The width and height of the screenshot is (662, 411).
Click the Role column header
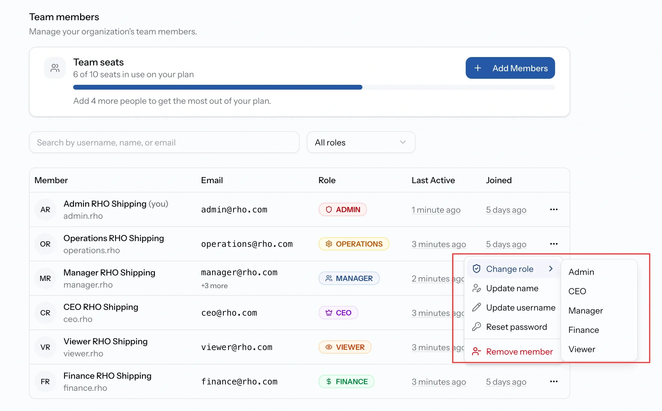pyautogui.click(x=327, y=180)
